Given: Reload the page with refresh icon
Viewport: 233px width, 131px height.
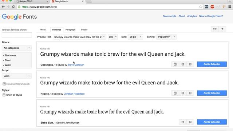Looking at the screenshot, I should (13, 7).
